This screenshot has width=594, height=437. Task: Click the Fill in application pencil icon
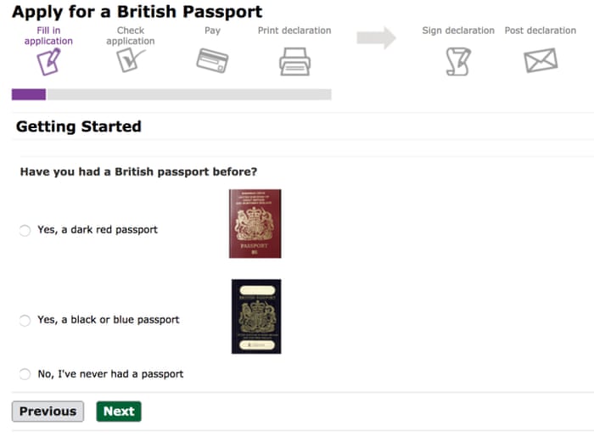click(48, 62)
